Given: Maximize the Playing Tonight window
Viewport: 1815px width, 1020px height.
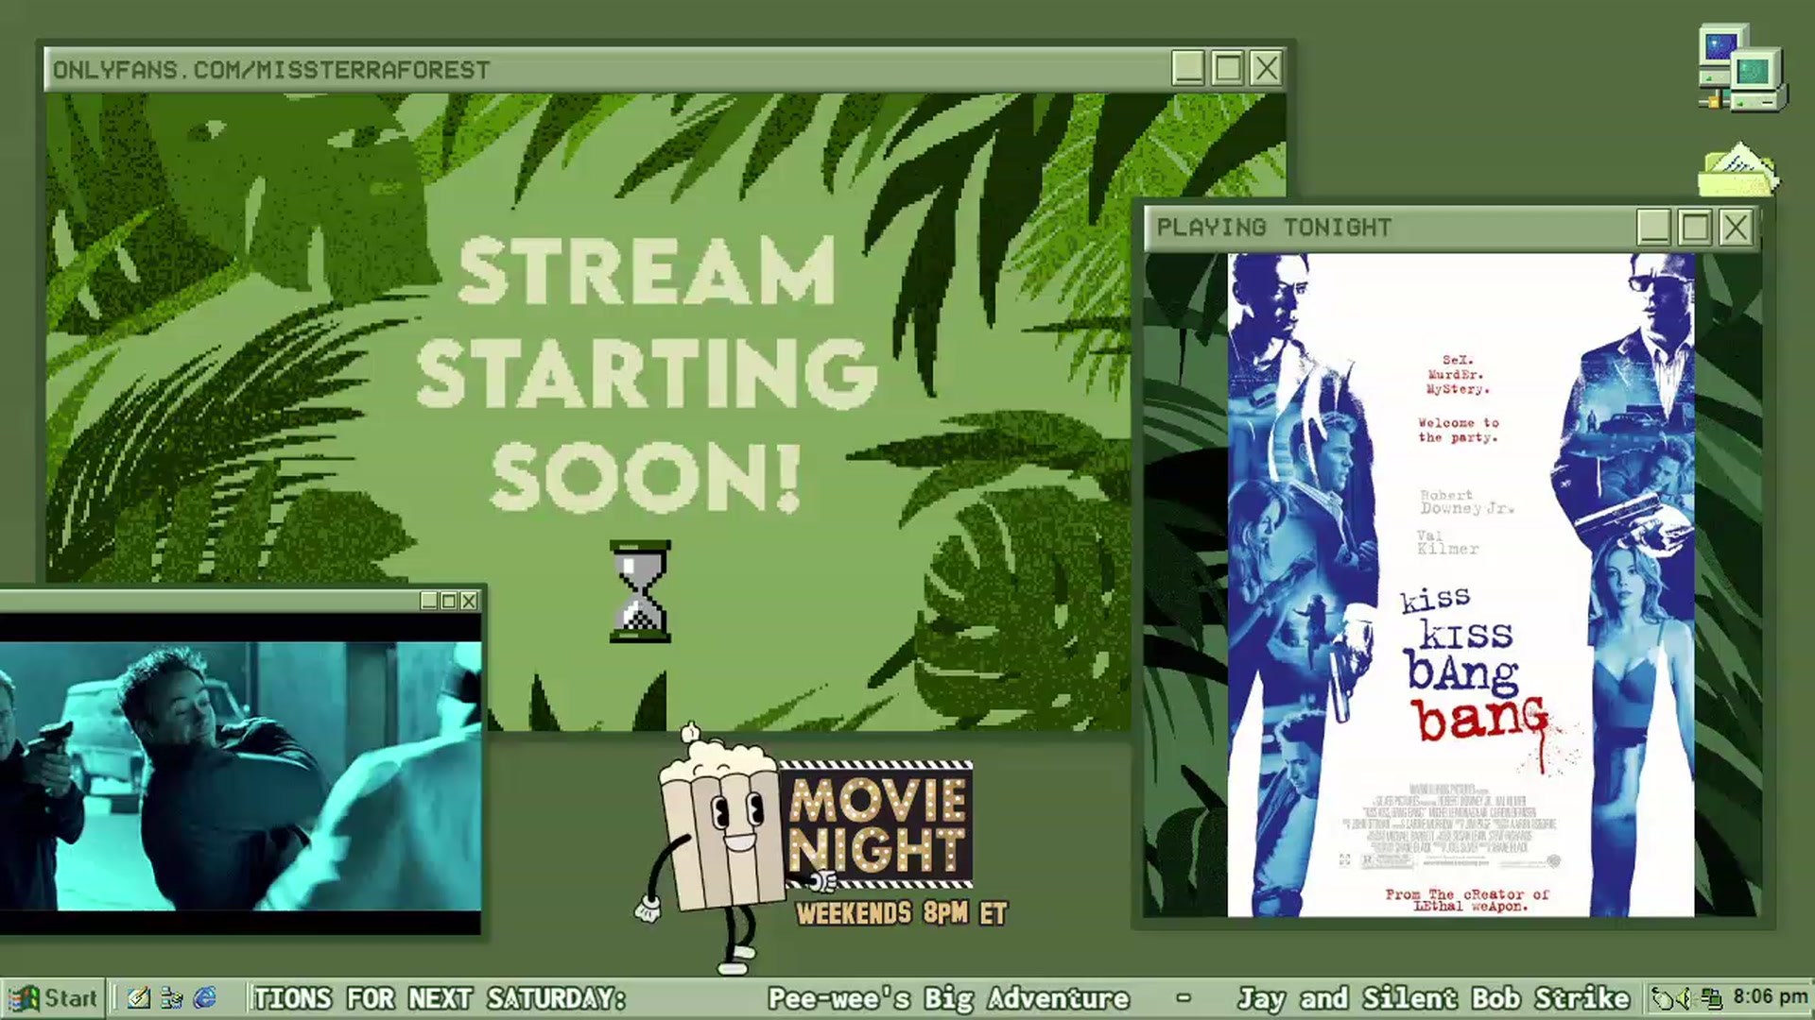Looking at the screenshot, I should pos(1695,228).
